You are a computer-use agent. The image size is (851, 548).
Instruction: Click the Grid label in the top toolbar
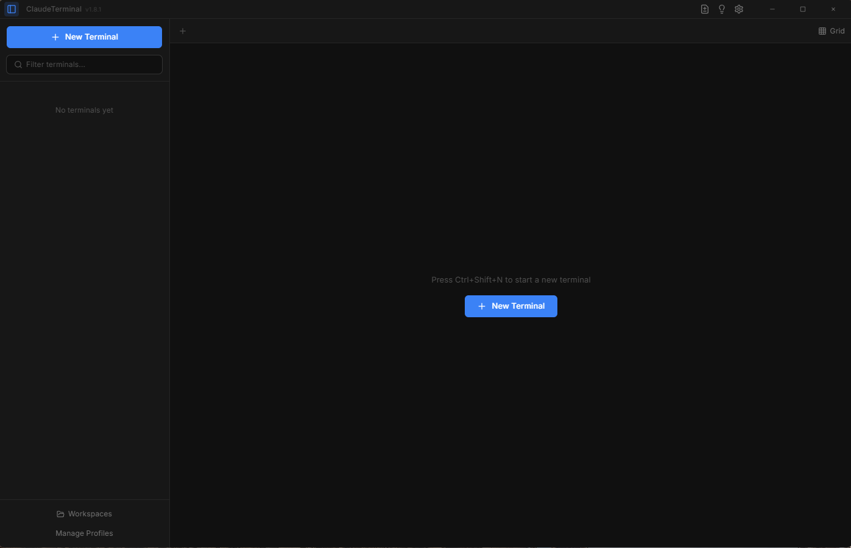[x=836, y=30]
